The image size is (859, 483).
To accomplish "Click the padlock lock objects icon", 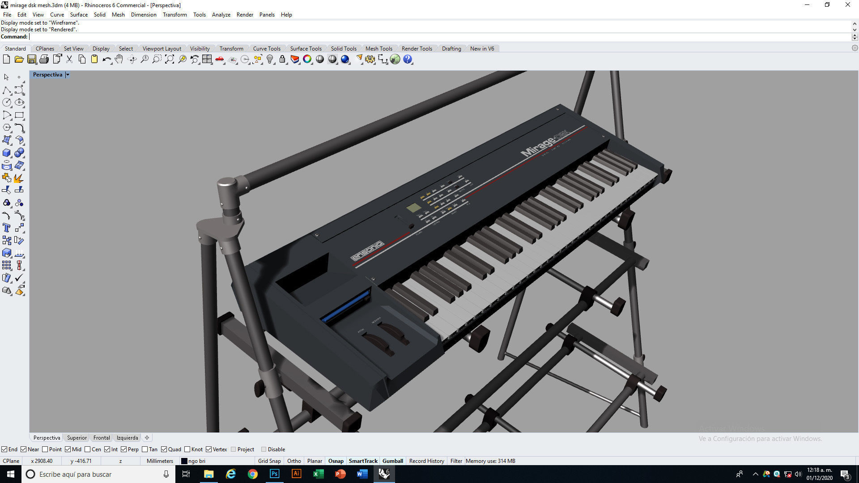I will click(x=282, y=59).
